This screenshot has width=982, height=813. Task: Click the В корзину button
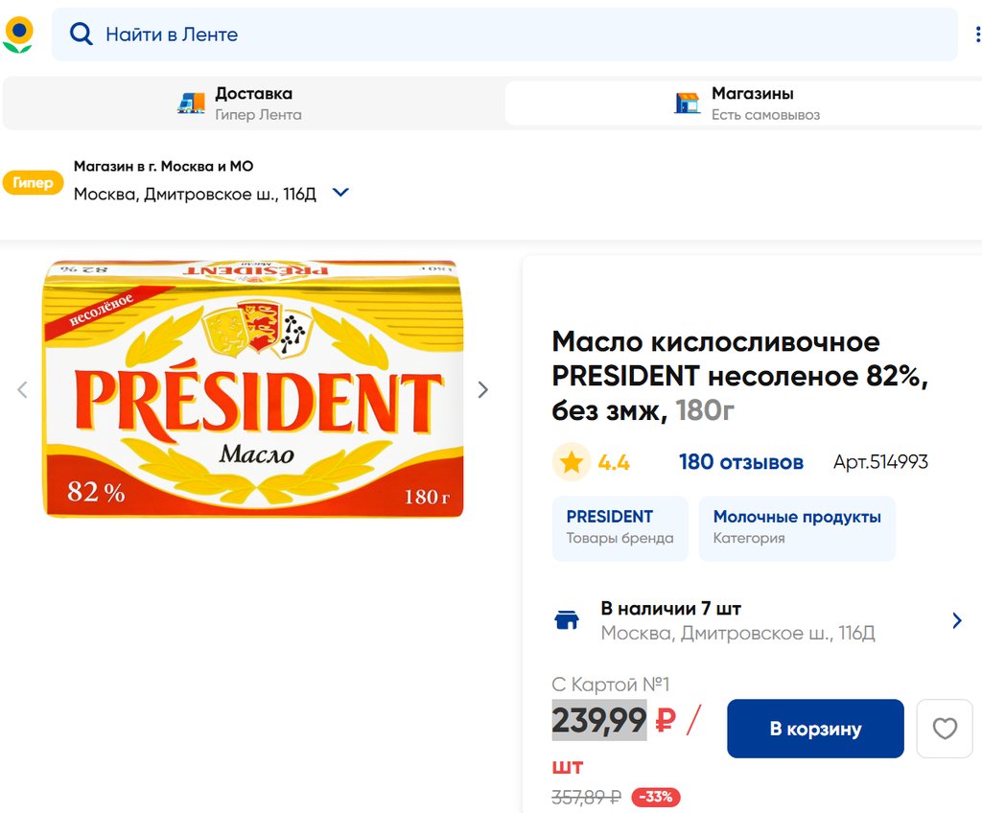coord(815,729)
